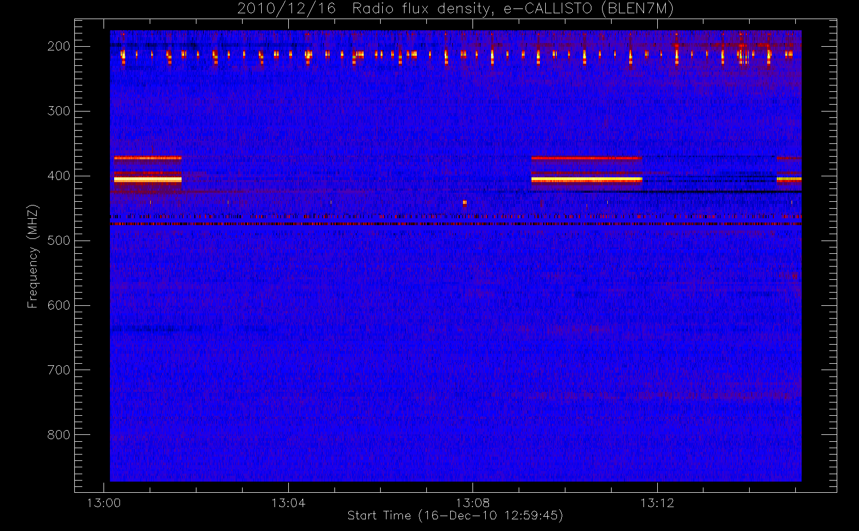859x531 pixels.
Task: Click the 13:04 time axis label
Action: pos(288,503)
